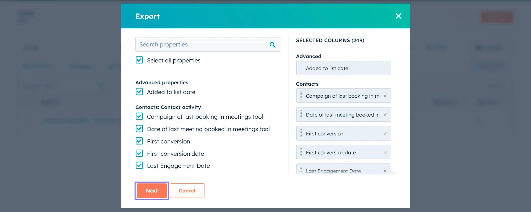Screen dimensions: 531x212
Task: Click the Contacts heading in selected columns
Action: tap(307, 84)
